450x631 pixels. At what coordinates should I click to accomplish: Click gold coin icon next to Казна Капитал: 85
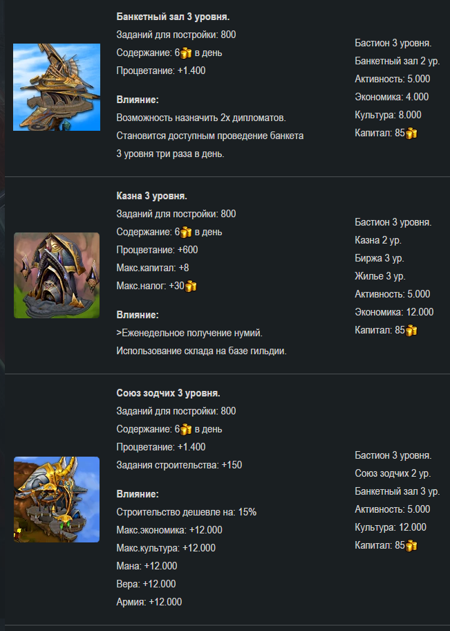(411, 331)
